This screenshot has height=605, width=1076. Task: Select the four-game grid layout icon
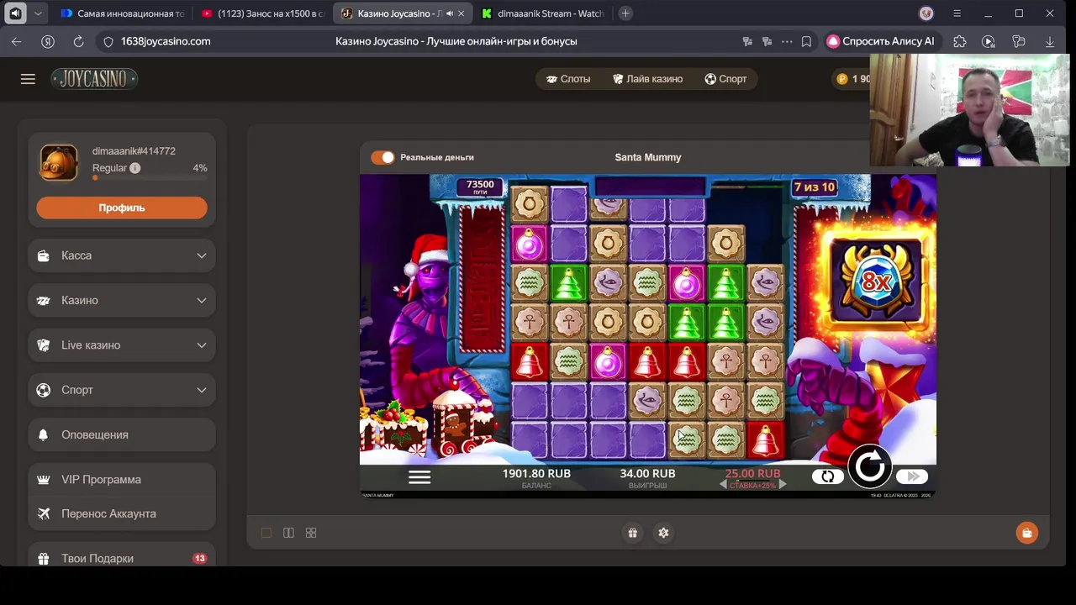click(311, 533)
